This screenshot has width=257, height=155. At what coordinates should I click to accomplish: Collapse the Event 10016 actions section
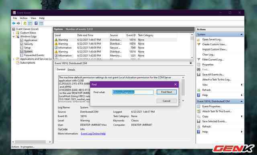coord(241,101)
